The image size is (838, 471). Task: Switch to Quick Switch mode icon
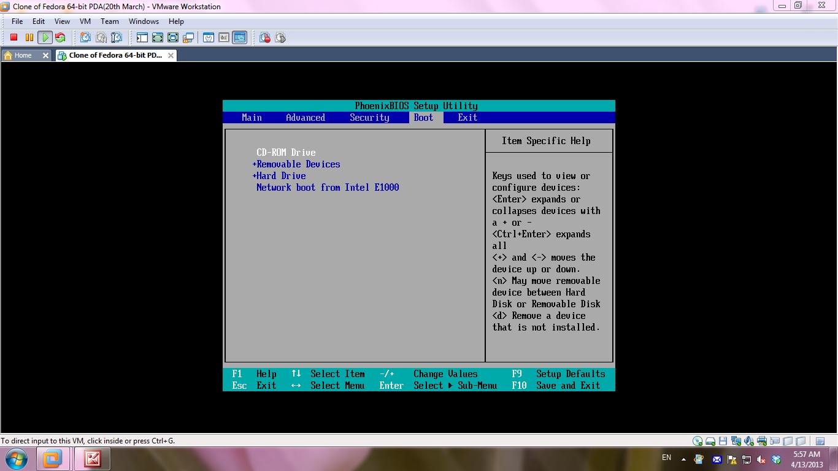tap(158, 38)
